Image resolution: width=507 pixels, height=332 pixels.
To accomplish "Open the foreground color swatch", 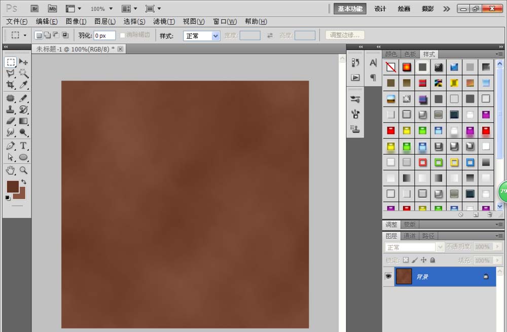I will pos(12,186).
